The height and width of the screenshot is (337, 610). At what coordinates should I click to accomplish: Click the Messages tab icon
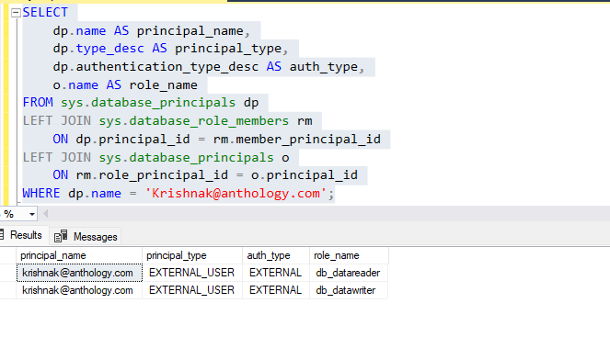(61, 236)
